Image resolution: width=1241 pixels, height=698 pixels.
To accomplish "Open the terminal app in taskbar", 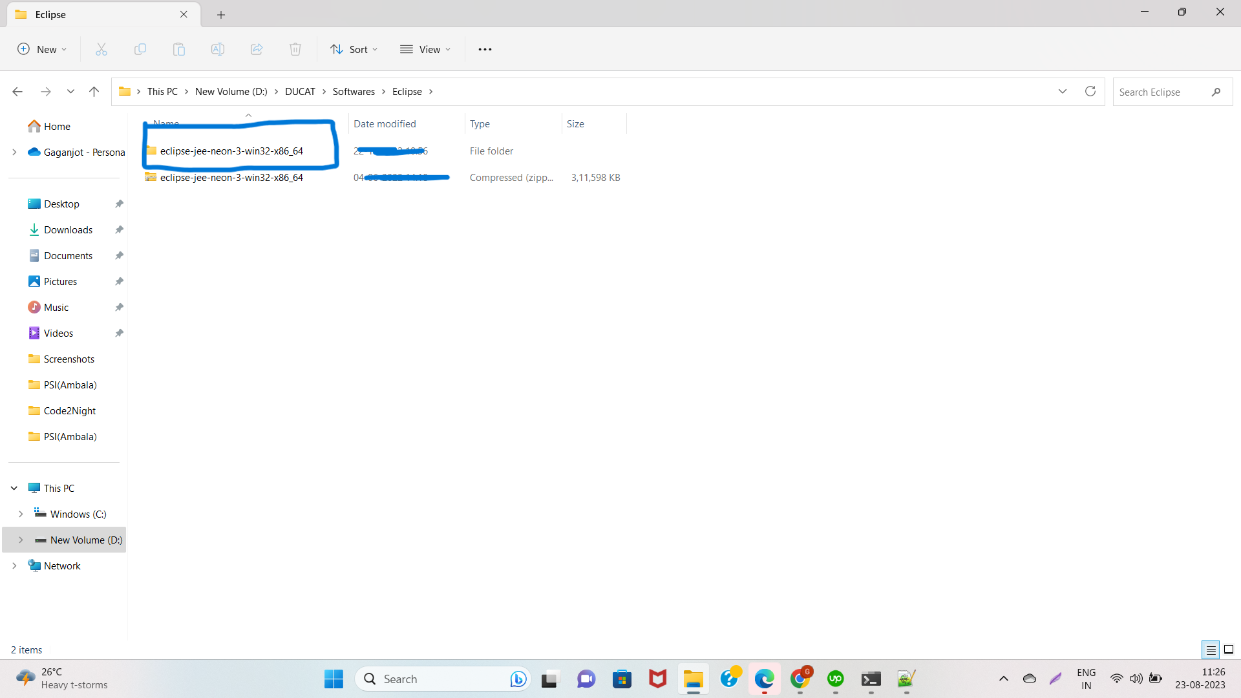I will point(871,679).
